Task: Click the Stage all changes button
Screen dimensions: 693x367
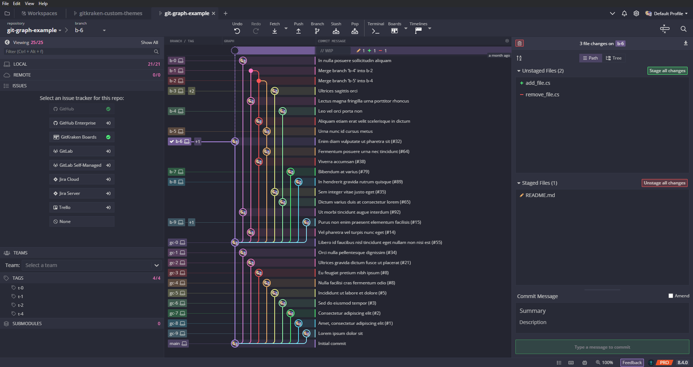Action: click(667, 71)
